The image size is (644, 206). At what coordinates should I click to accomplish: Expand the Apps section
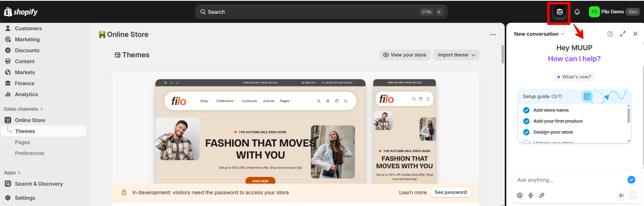coord(12,173)
